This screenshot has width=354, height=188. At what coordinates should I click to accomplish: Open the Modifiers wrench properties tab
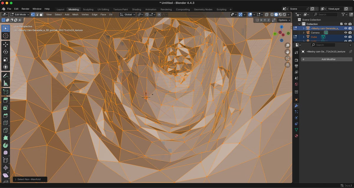(x=296, y=106)
